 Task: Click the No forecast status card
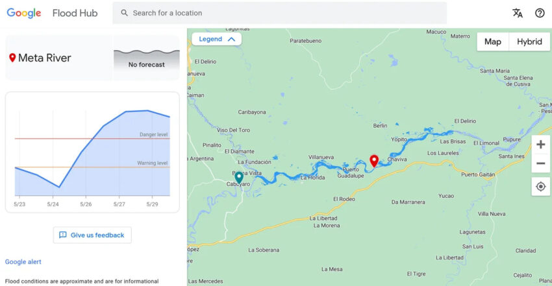coord(147,58)
